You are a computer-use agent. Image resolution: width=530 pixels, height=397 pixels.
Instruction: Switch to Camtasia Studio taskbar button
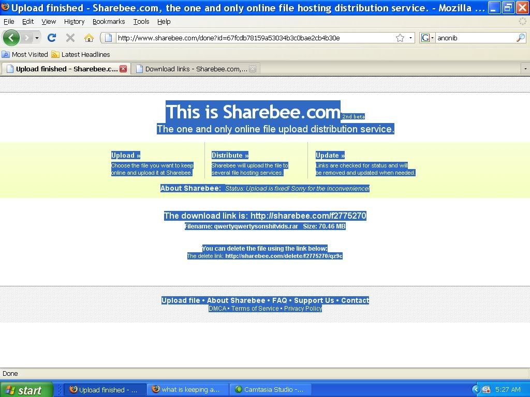[270, 390]
